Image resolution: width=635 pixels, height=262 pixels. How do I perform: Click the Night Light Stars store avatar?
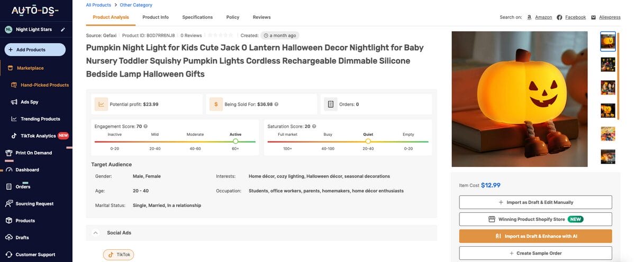[8, 30]
